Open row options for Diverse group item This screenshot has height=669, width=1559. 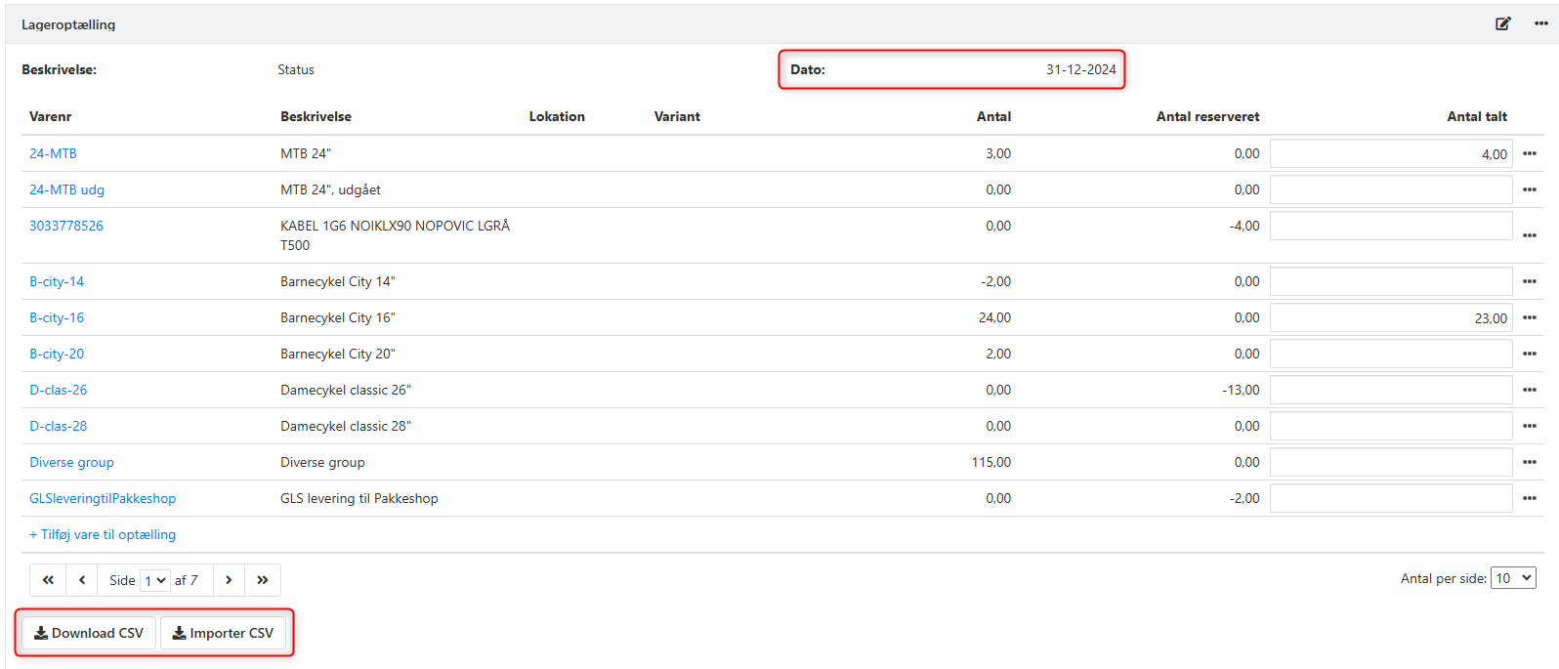1529,462
